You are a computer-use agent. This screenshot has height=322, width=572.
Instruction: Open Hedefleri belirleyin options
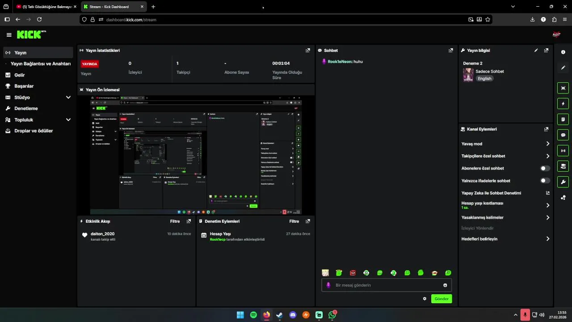pyautogui.click(x=505, y=239)
